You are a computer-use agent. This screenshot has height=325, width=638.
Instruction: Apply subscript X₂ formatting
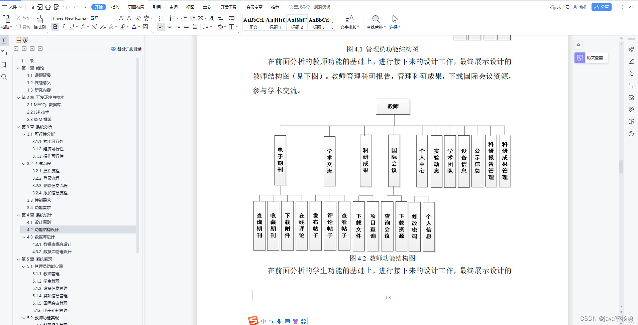click(x=103, y=27)
